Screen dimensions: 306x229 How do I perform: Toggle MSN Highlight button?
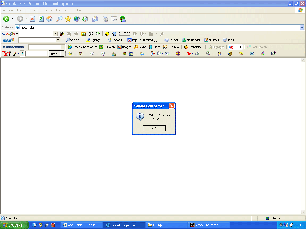[94, 40]
